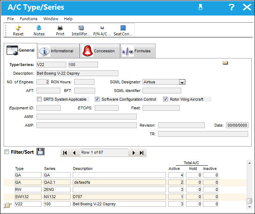The image size is (255, 214).
Task: Go to the first record
Action: click(x=65, y=153)
